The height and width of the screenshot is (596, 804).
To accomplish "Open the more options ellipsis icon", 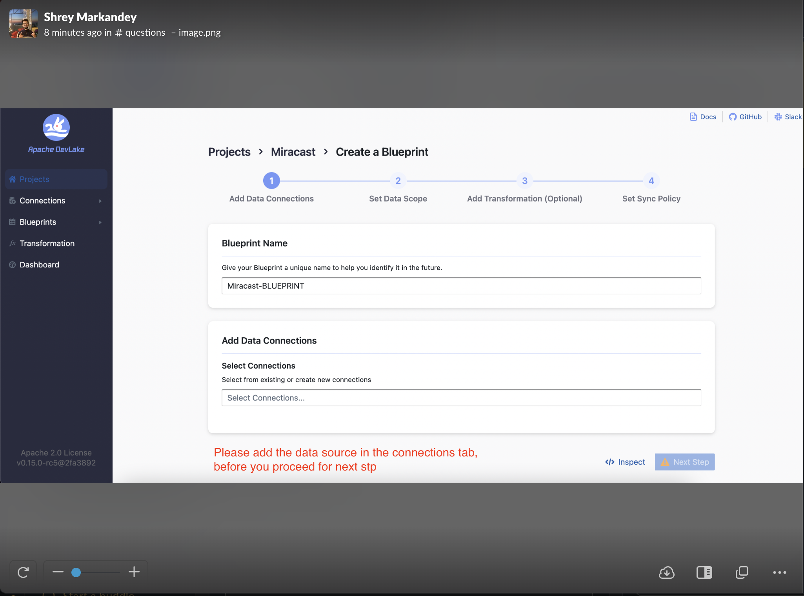I will 780,572.
